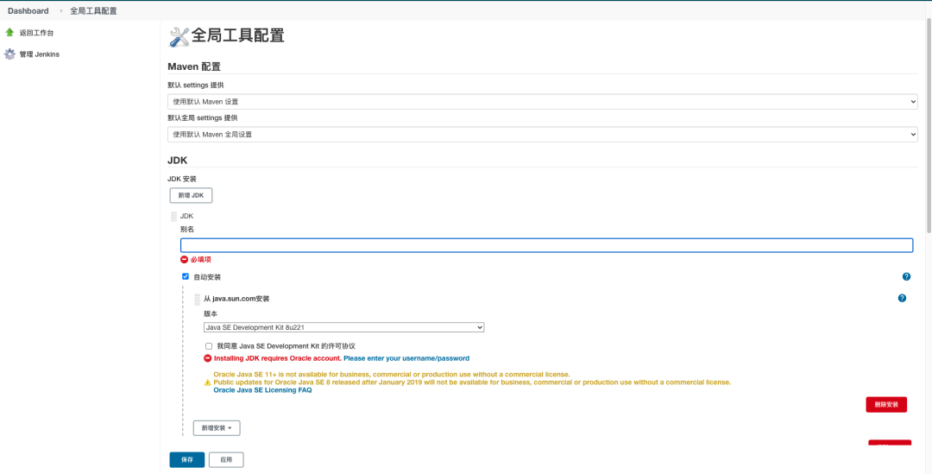
Task: Click the tools icon beside 全局工具配置 heading
Action: click(179, 37)
